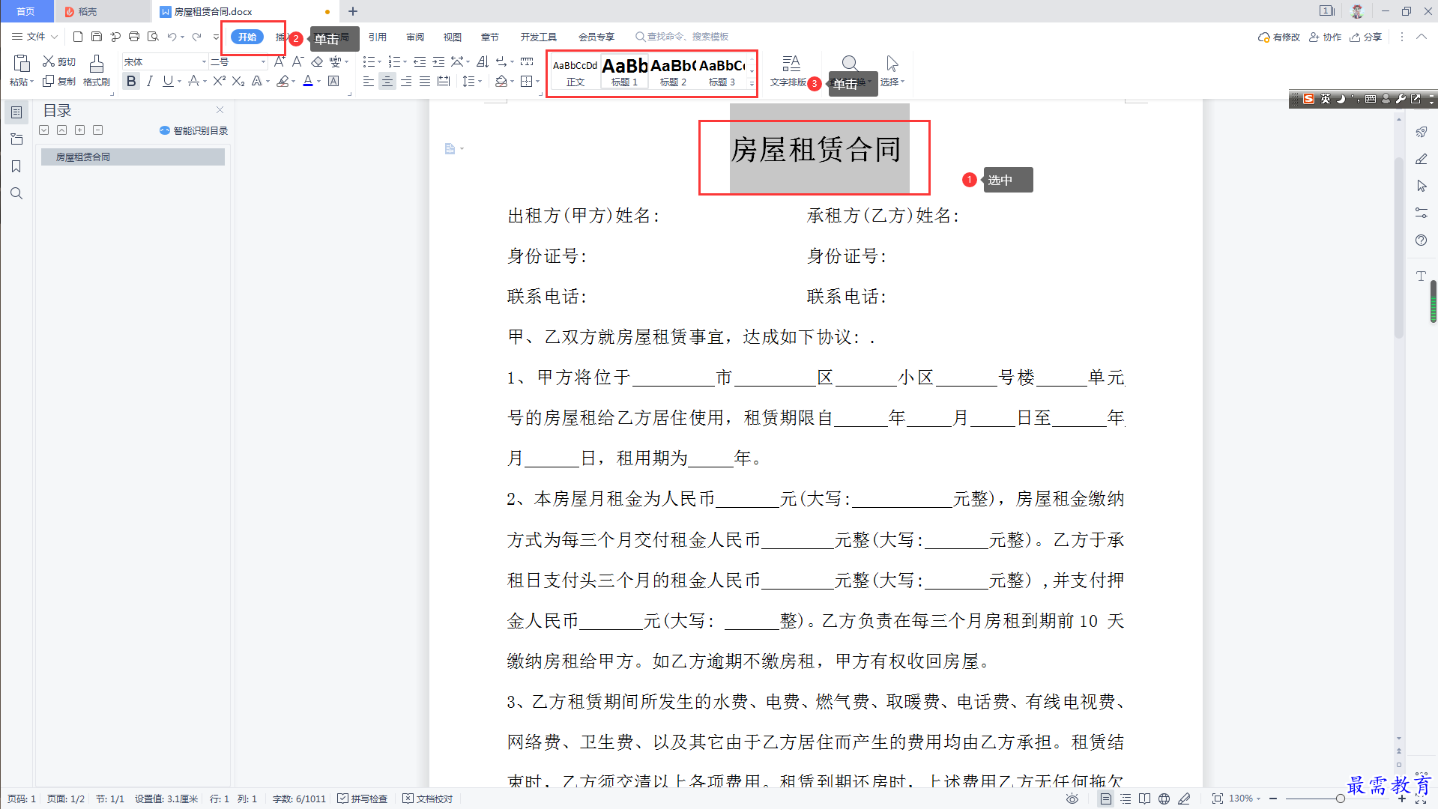1438x809 pixels.
Task: Toggle Bold formatting
Action: (131, 81)
